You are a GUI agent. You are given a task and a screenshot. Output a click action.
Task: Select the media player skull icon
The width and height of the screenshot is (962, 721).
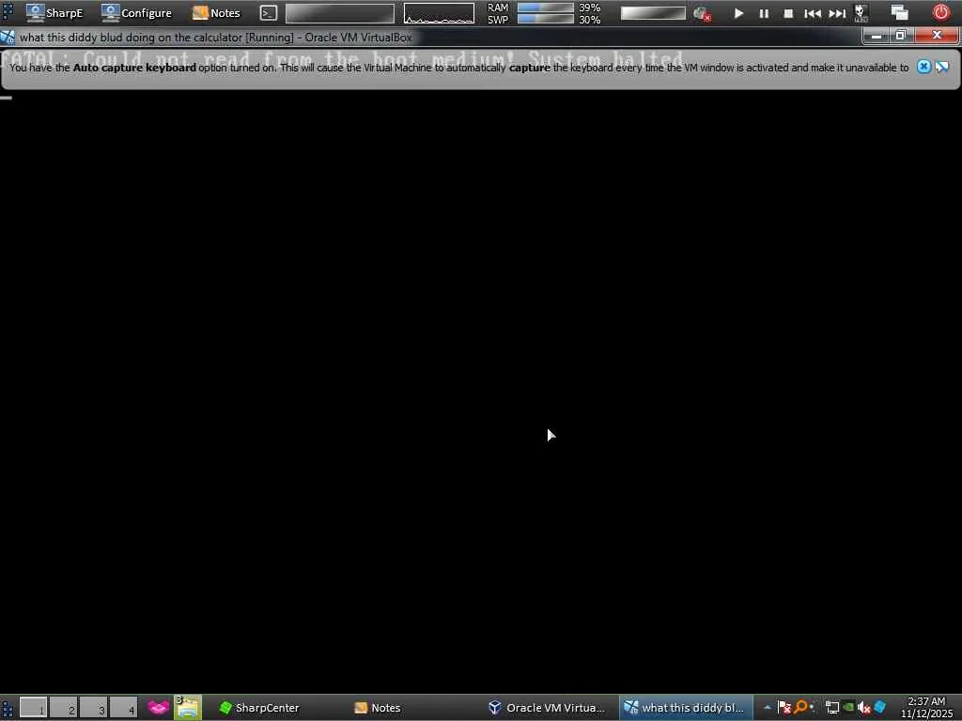pos(861,13)
